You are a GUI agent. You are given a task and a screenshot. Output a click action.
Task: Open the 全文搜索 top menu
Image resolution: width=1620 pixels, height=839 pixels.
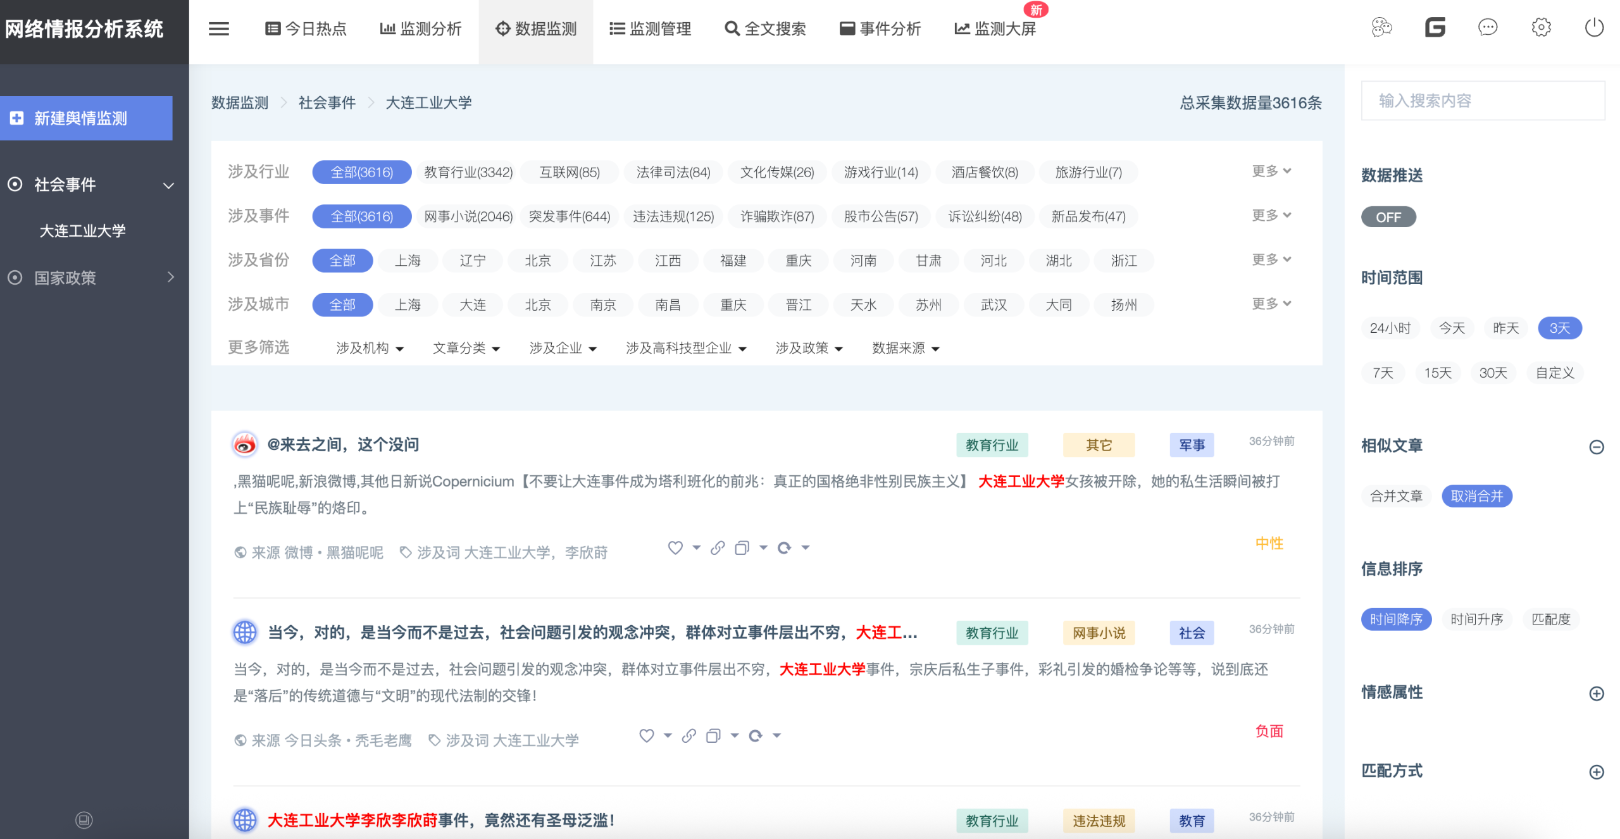(x=765, y=28)
